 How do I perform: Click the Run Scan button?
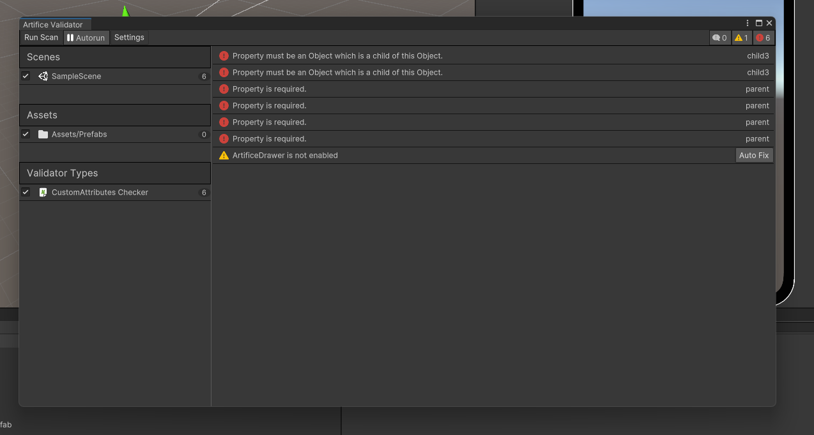(x=41, y=38)
